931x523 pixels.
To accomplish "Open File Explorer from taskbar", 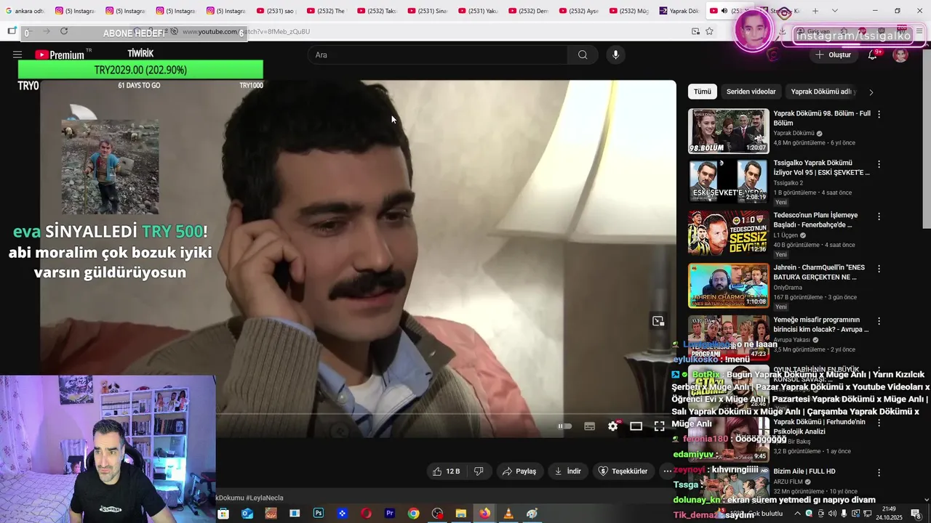I will point(460,514).
